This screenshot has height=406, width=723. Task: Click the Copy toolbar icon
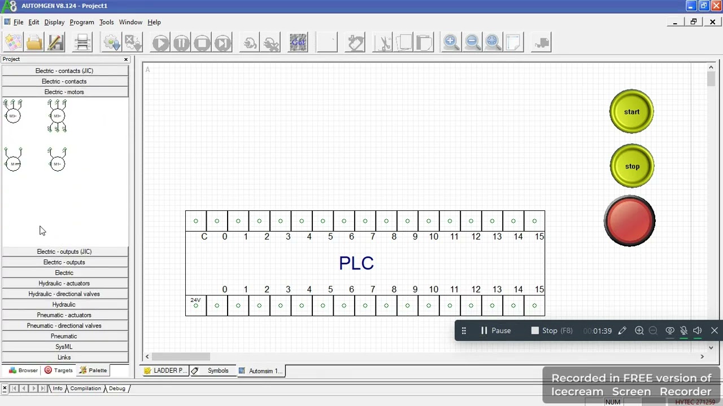(x=404, y=43)
